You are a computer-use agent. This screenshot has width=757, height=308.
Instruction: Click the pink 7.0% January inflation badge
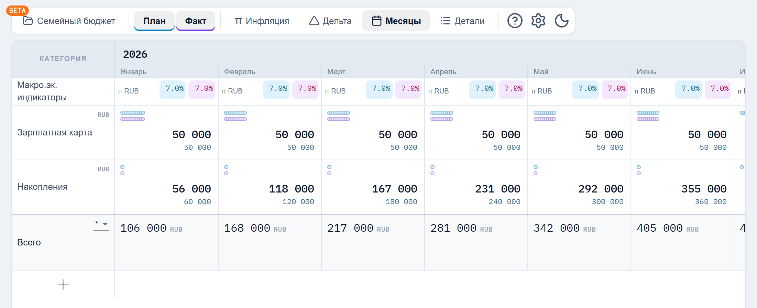point(202,89)
